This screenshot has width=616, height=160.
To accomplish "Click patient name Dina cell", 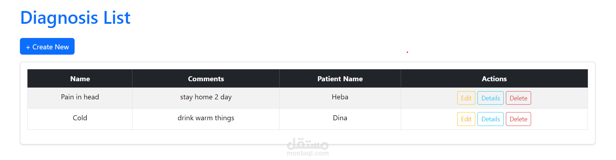I will click(340, 118).
